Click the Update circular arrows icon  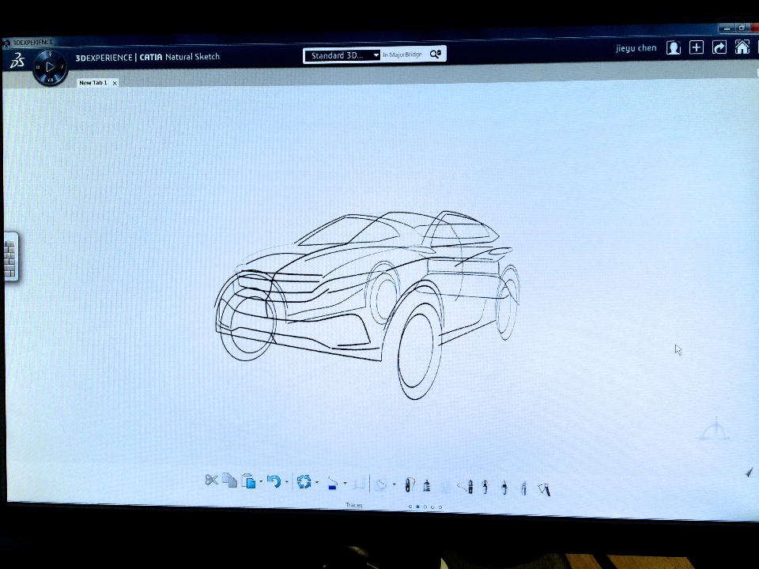(x=304, y=482)
